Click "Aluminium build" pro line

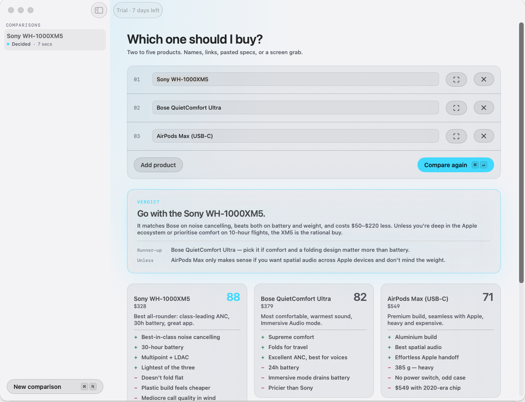[x=416, y=337]
